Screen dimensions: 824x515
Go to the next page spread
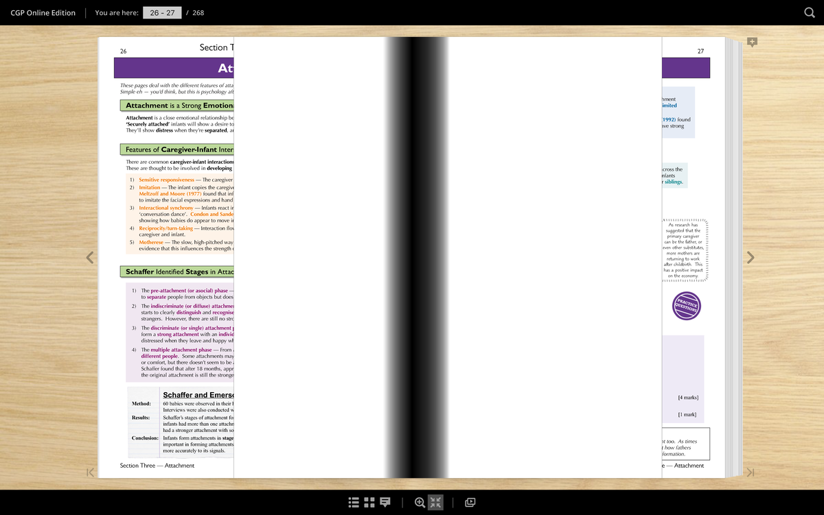750,257
